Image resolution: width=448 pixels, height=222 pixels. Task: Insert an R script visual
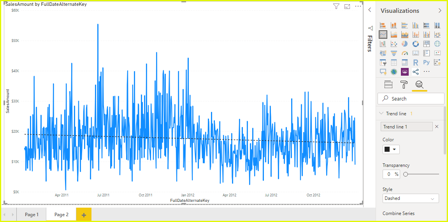(416, 62)
